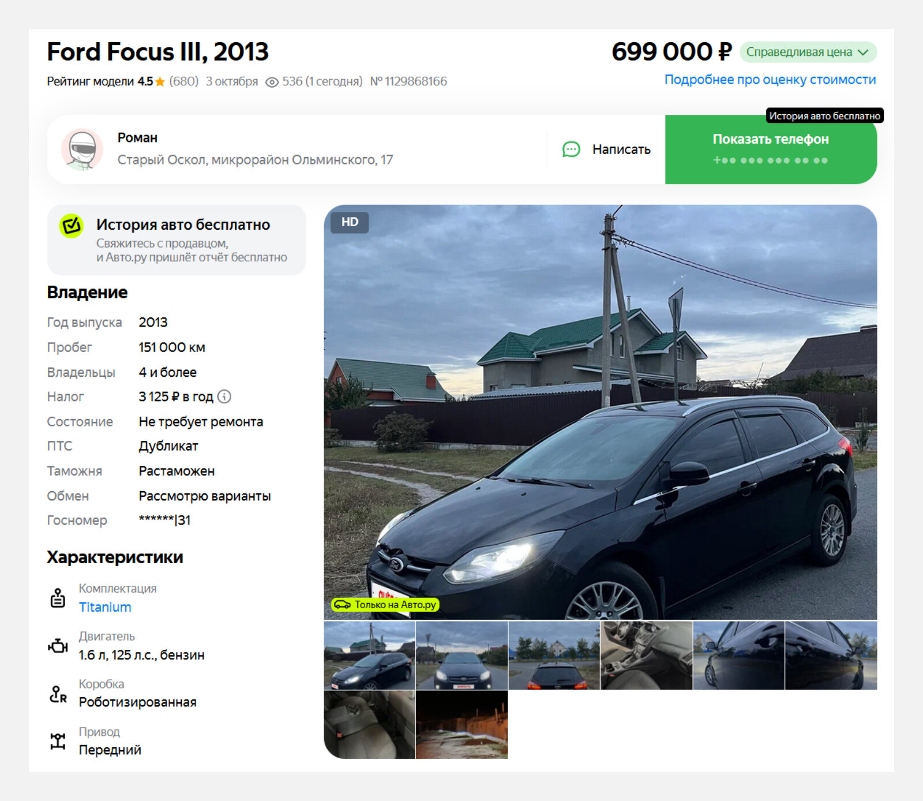Click the Растаможен customs value
Screen dimensions: 923x801
point(177,471)
